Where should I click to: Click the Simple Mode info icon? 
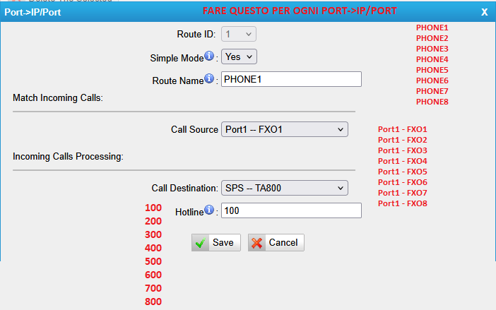point(209,56)
